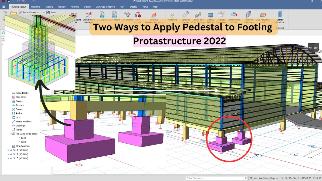
Task: Select Trusses in the tree
Action: point(20,105)
